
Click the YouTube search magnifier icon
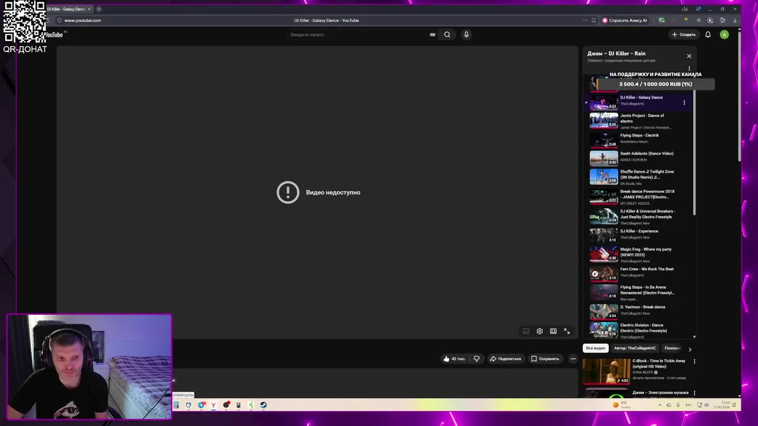click(x=447, y=34)
